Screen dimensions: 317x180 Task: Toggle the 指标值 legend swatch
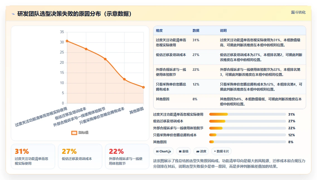pos(74,133)
